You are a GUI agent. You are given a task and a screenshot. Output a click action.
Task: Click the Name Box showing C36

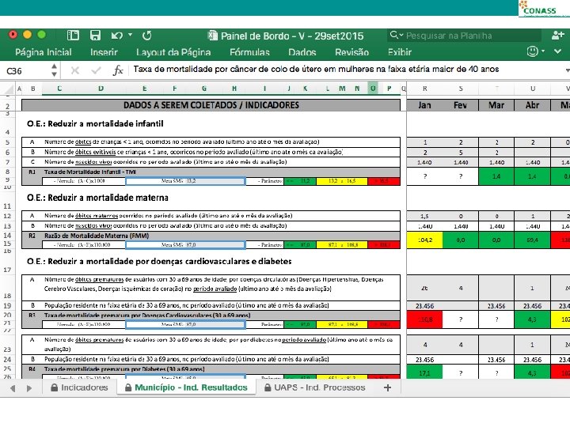click(25, 70)
